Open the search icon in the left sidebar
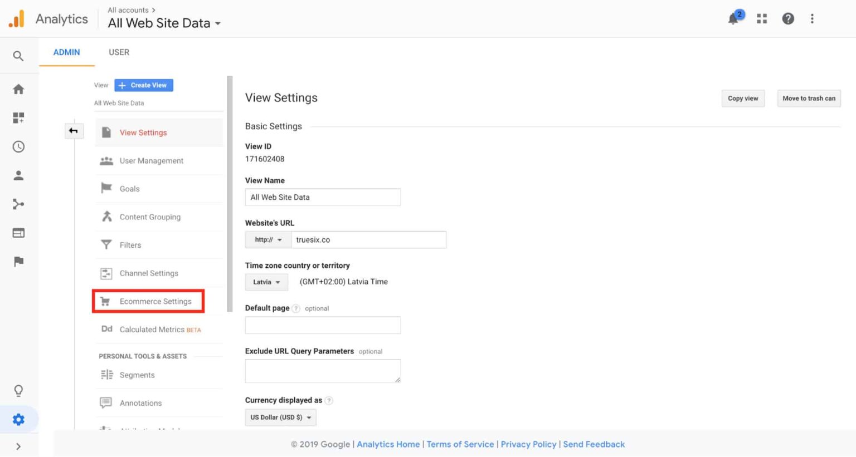 pos(18,56)
